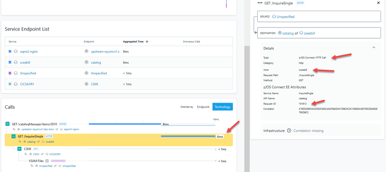Image resolution: width=386 pixels, height=172 pixels.
Task: Collapse the GET /inquireSingle call node
Action: click(13, 136)
